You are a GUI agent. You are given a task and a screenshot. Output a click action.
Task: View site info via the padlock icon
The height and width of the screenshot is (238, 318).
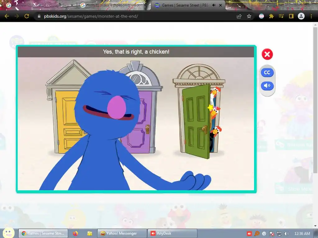click(39, 16)
